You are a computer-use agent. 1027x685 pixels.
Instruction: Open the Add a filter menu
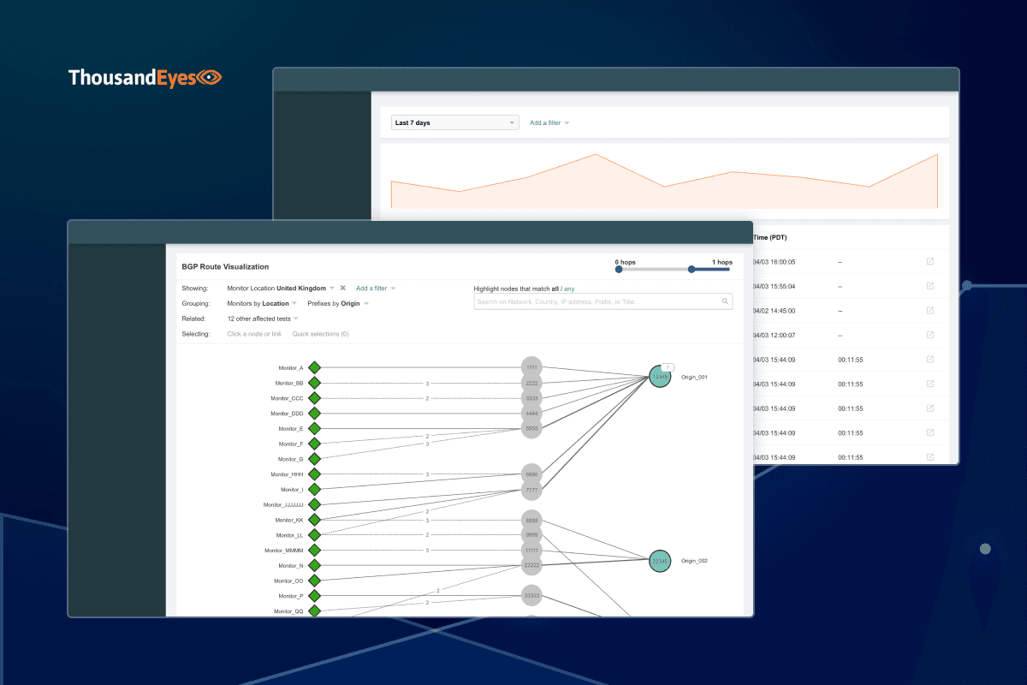click(373, 288)
